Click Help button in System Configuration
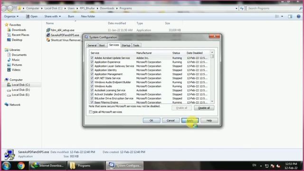This screenshot has height=171, width=304. [x=209, y=120]
